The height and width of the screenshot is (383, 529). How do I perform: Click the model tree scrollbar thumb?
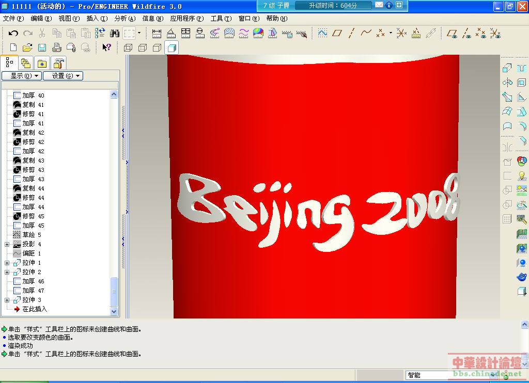pos(114,291)
